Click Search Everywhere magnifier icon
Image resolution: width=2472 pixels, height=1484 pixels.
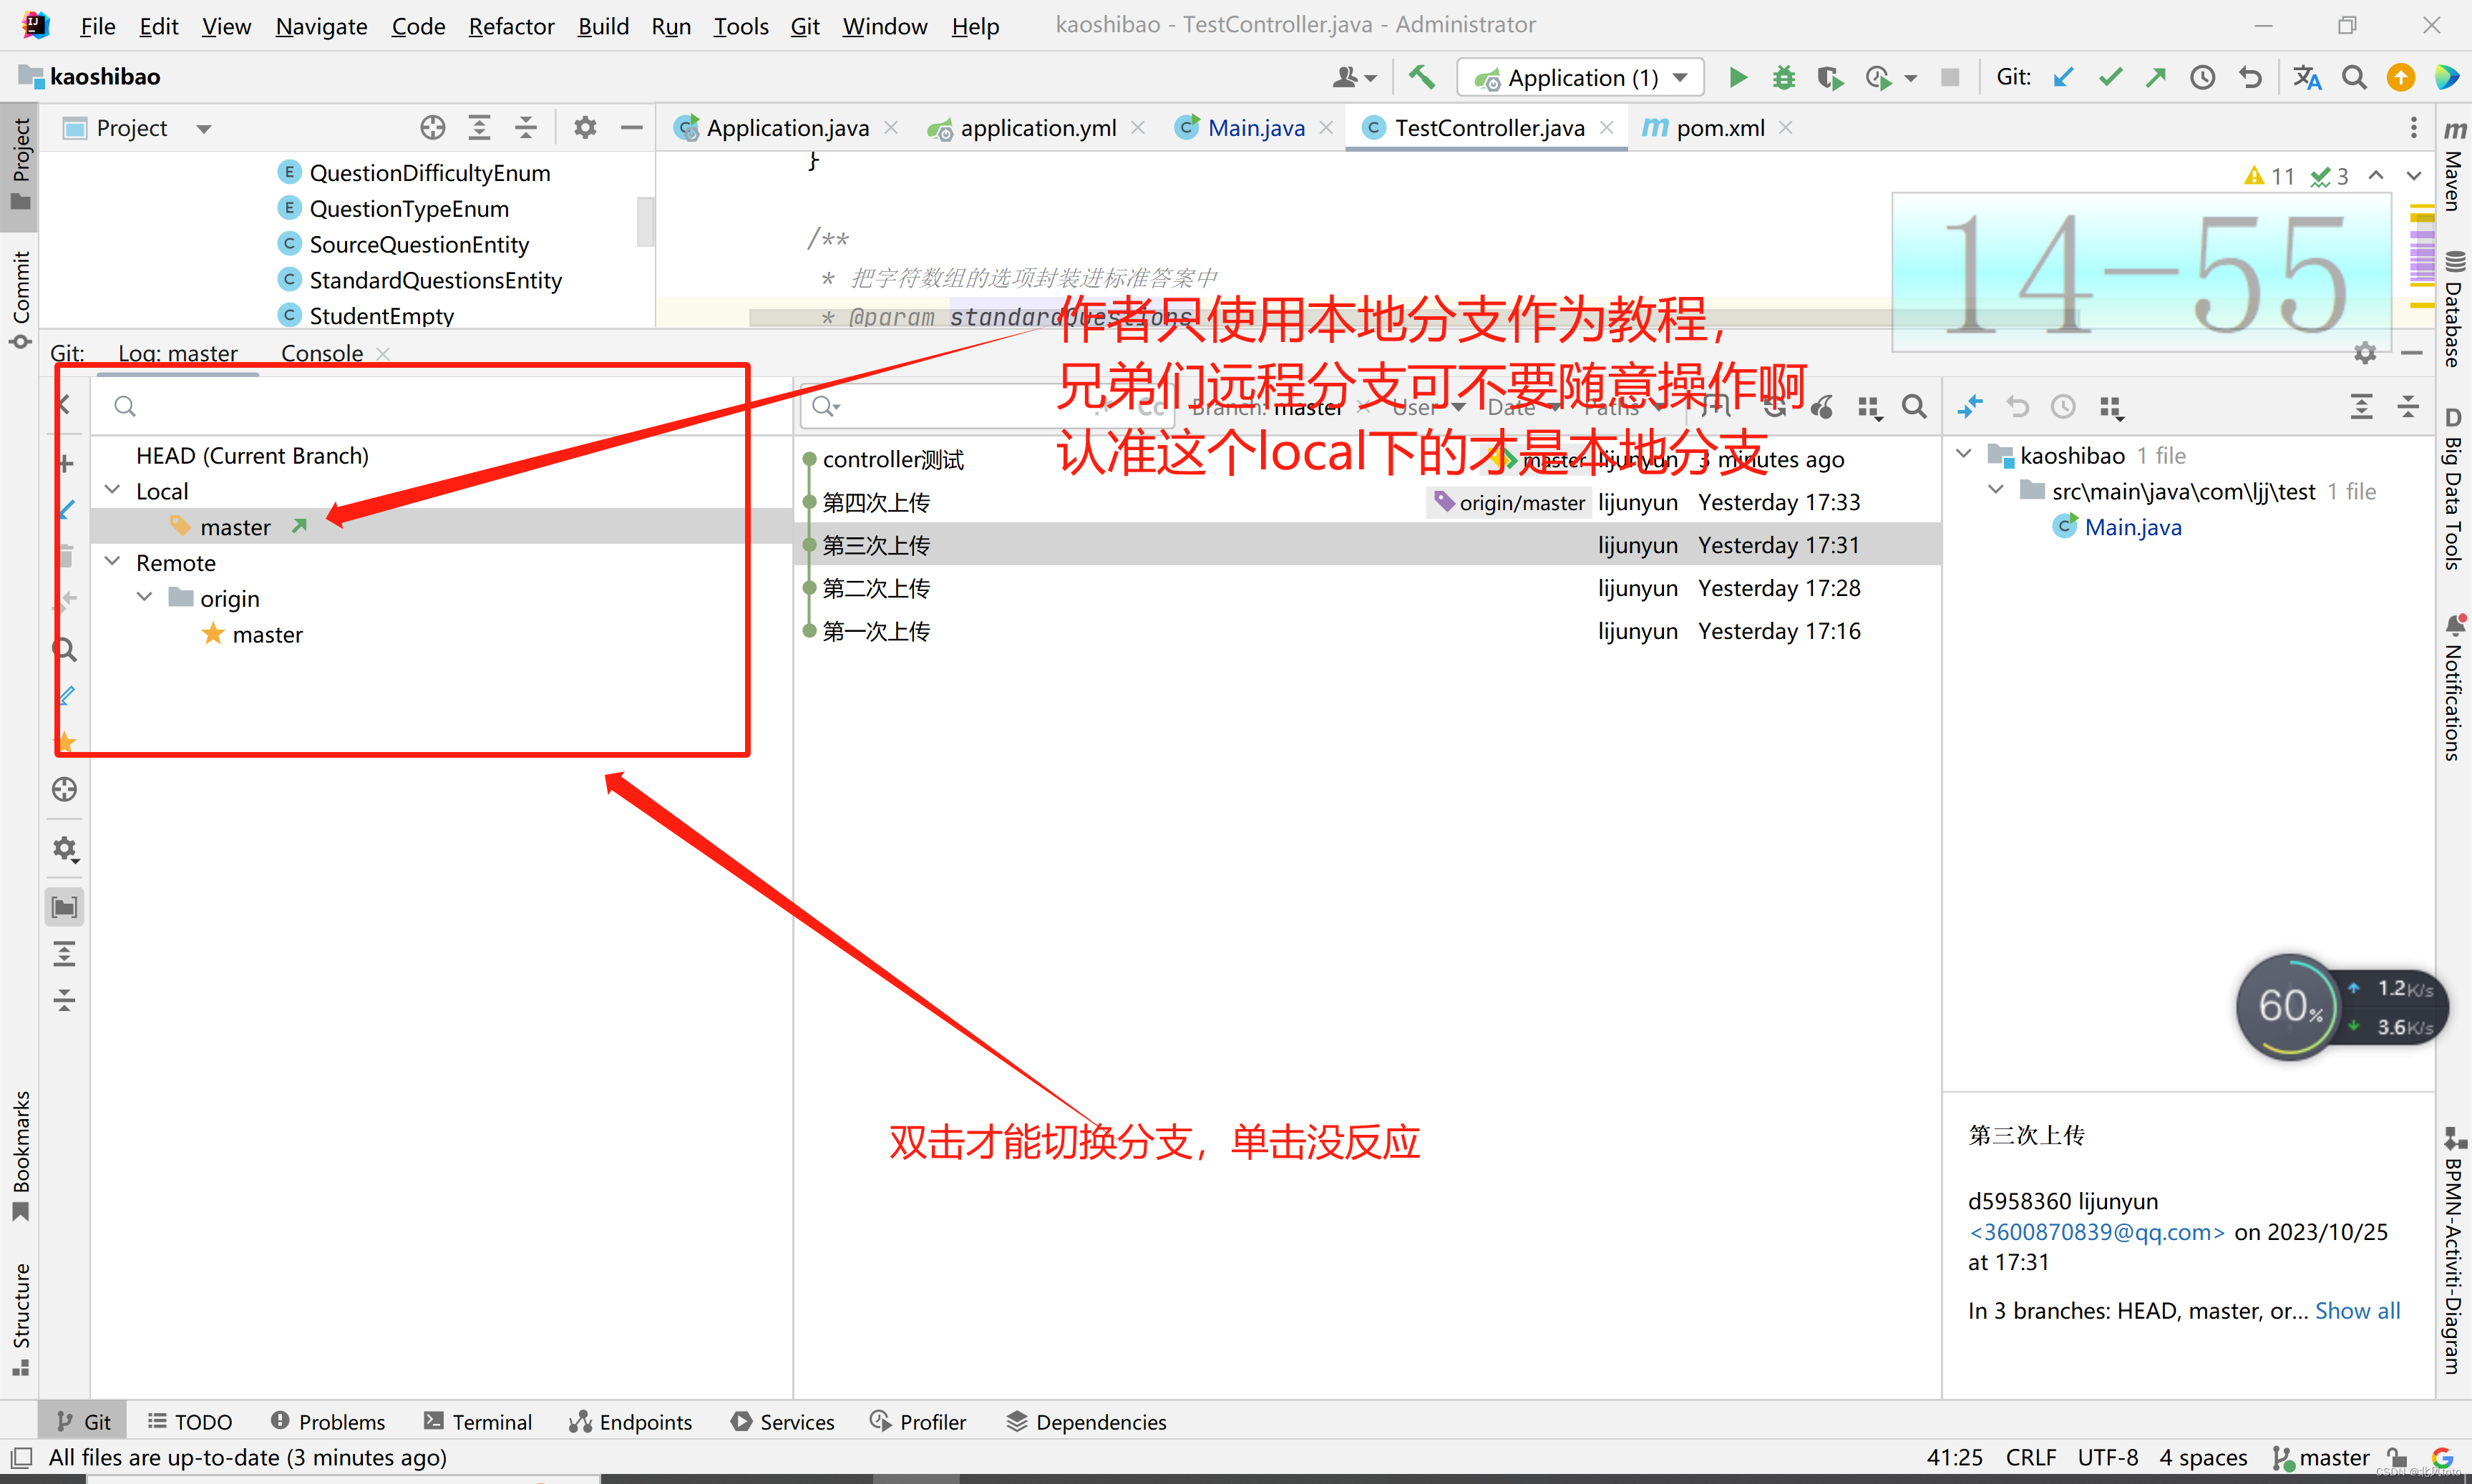2354,78
